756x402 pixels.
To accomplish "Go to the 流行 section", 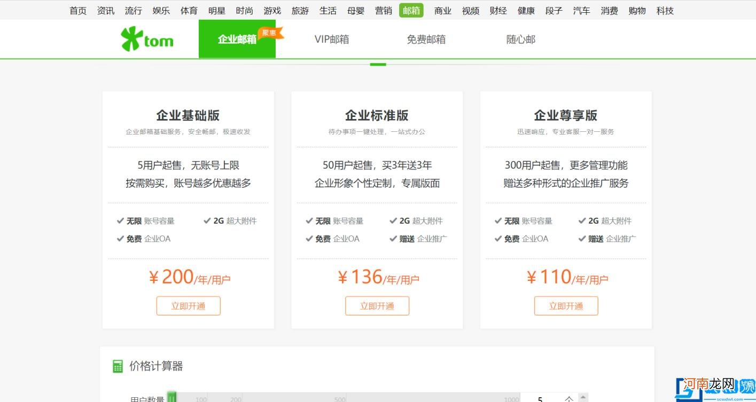I will pos(134,10).
